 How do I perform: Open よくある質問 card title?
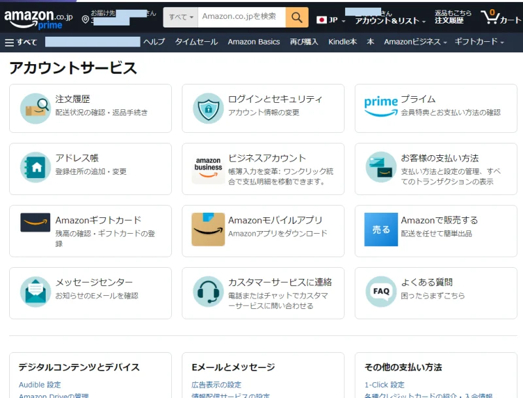tap(427, 282)
